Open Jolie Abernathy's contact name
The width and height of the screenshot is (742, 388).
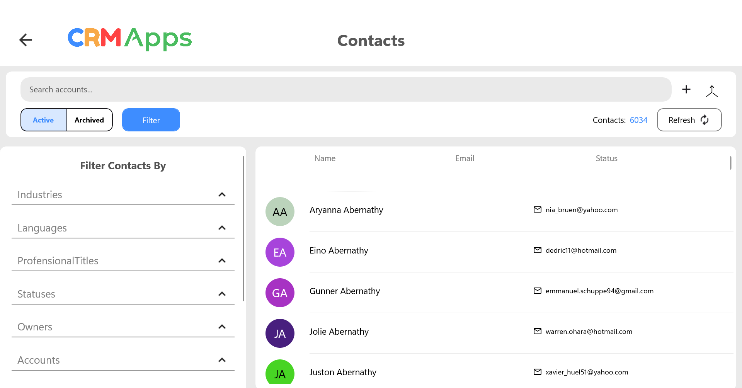coord(339,332)
